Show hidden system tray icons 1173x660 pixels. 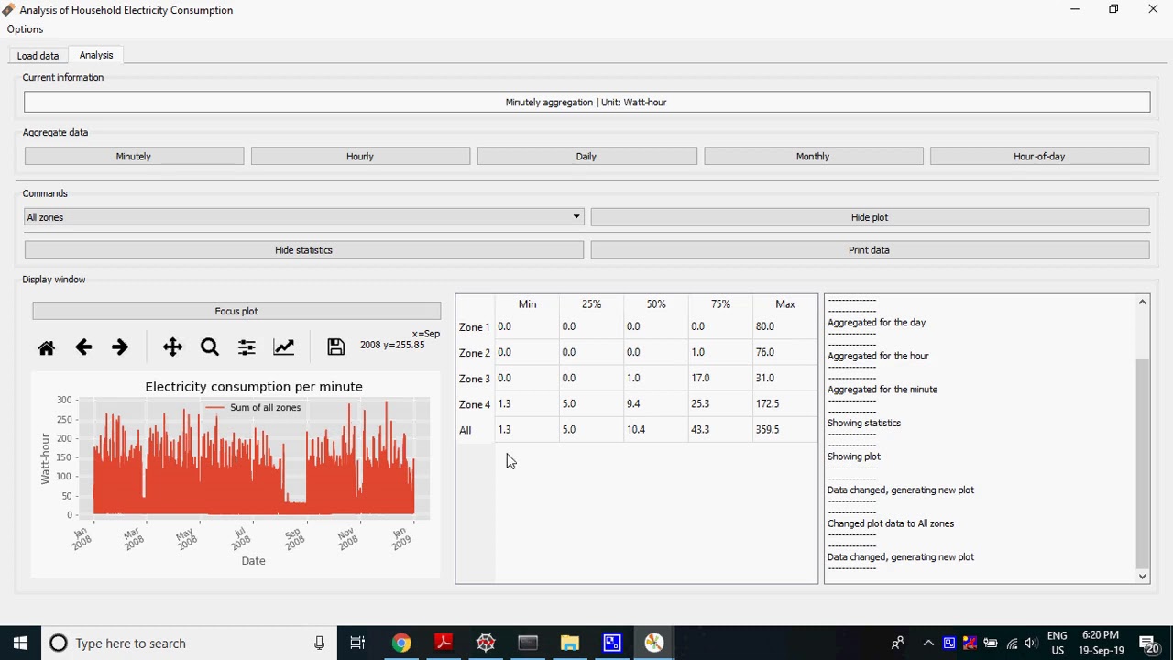tap(927, 643)
